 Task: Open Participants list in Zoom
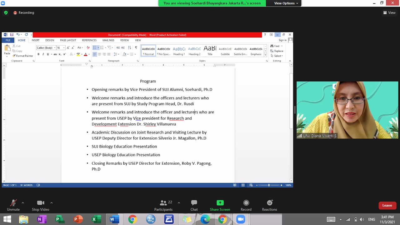pyautogui.click(x=163, y=205)
